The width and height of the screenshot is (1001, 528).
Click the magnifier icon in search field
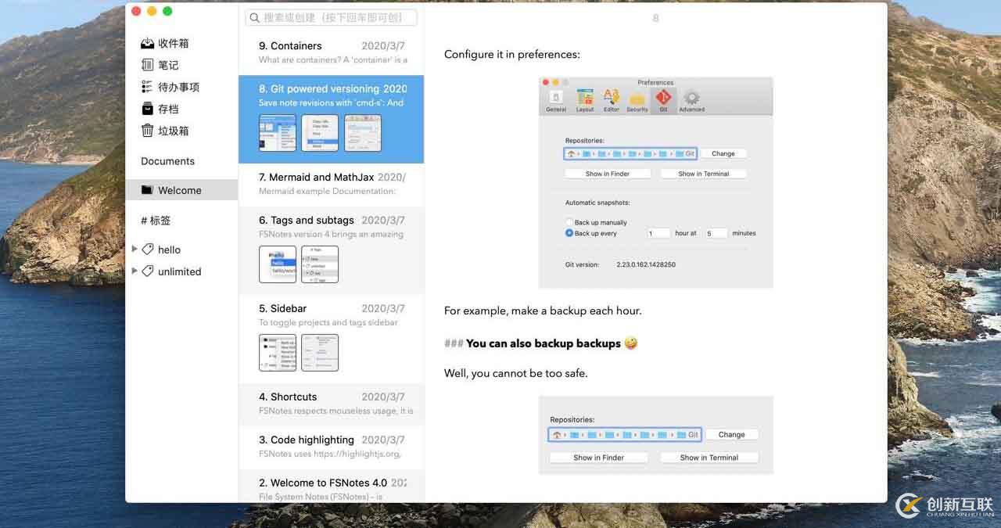254,17
